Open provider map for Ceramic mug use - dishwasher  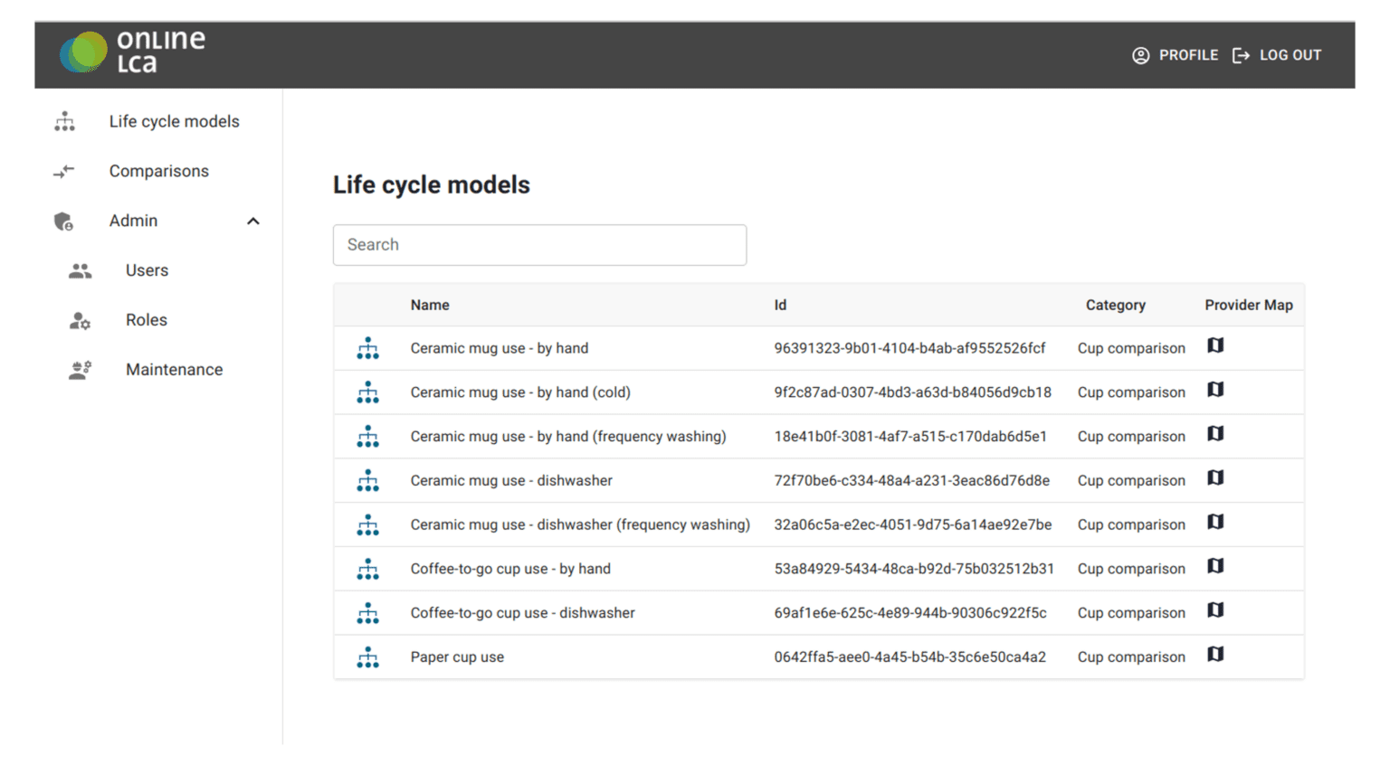(x=1215, y=478)
